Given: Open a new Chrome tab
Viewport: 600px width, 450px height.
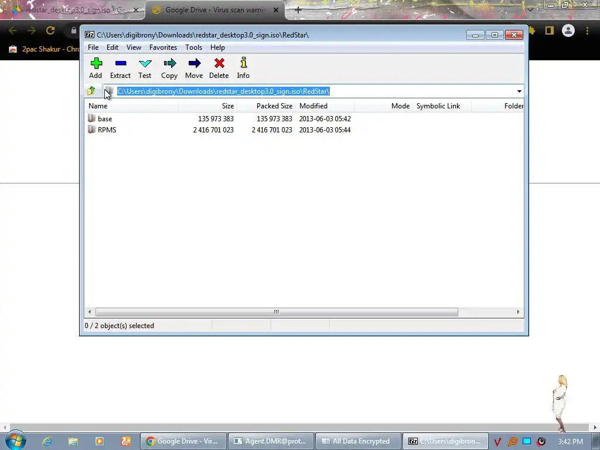Looking at the screenshot, I should [x=298, y=10].
